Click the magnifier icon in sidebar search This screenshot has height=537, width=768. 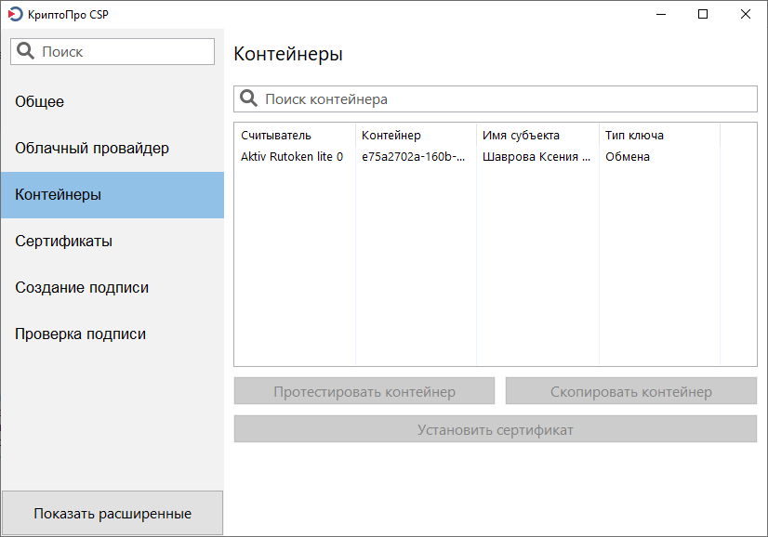(x=25, y=51)
